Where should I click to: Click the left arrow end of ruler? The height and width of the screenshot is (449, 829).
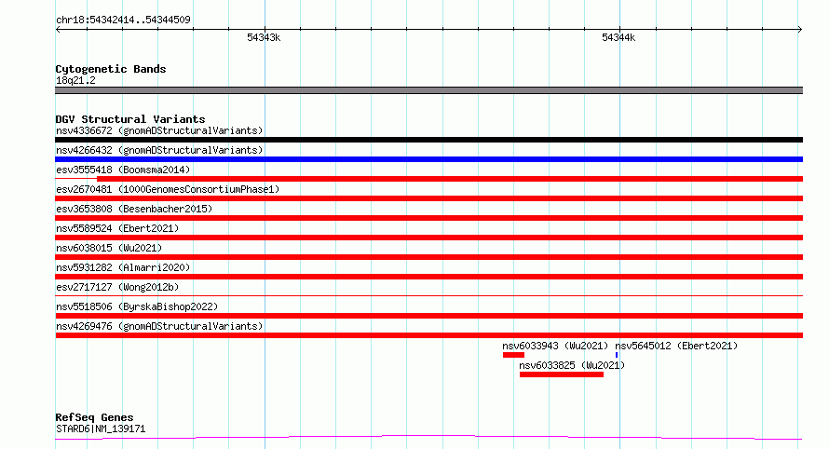(58, 30)
